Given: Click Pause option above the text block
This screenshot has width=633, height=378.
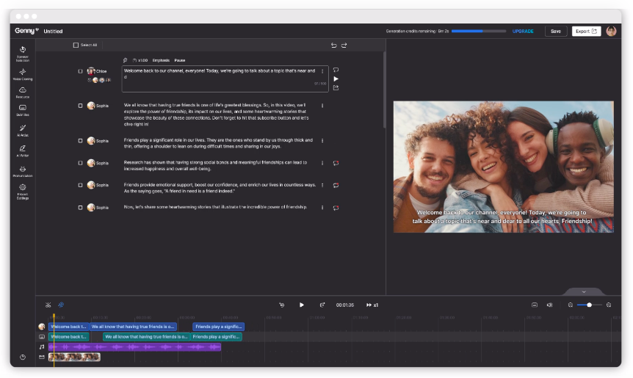Looking at the screenshot, I should point(180,60).
